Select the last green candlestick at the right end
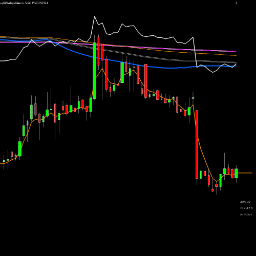Image resolution: width=256 pixels, height=256 pixels. coord(236,173)
